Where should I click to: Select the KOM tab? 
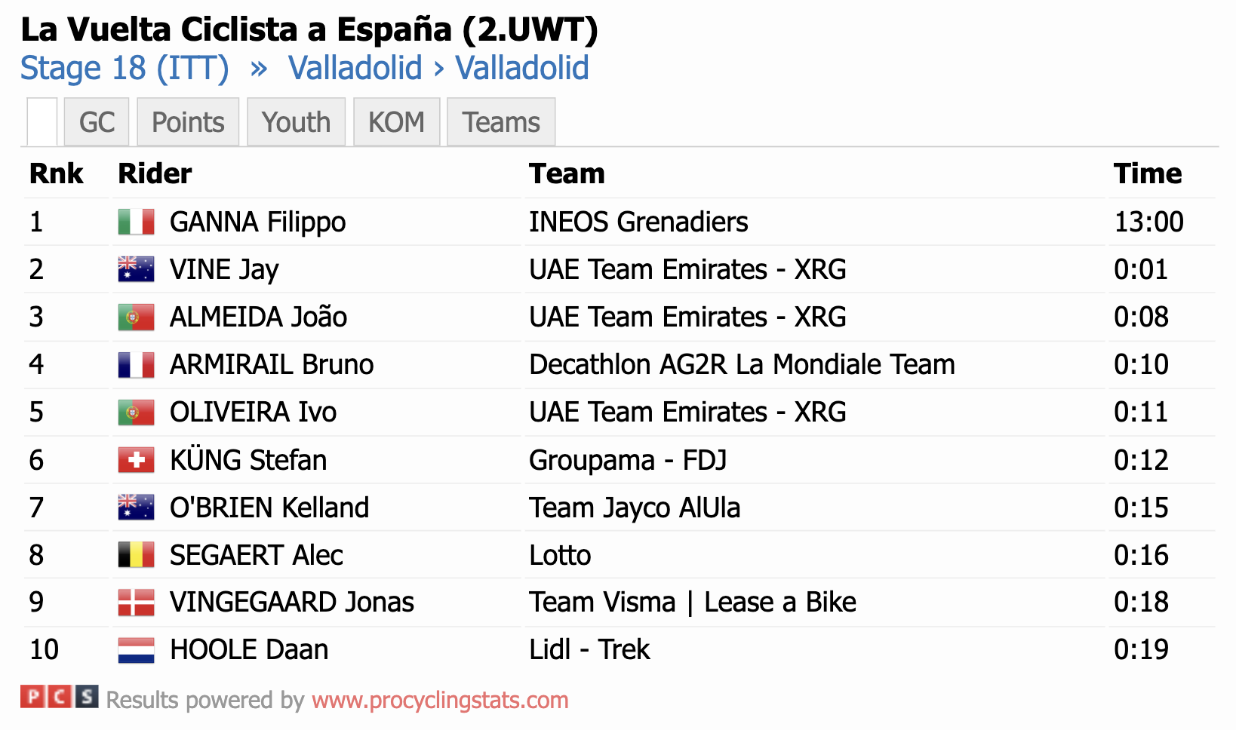tap(396, 122)
